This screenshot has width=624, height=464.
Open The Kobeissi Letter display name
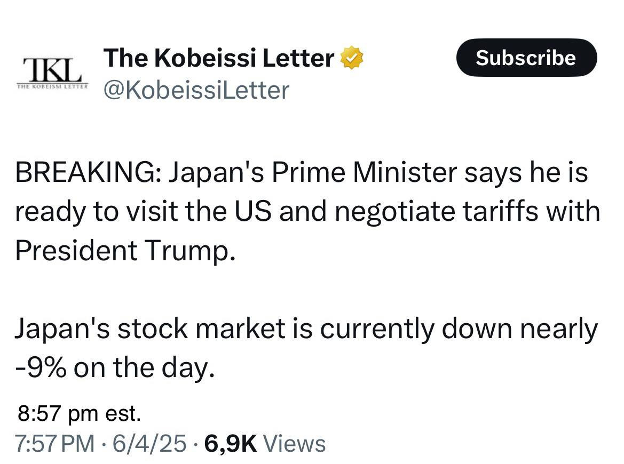(x=219, y=58)
